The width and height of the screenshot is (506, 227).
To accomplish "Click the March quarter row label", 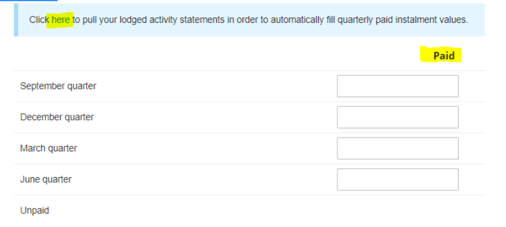I will pos(49,148).
